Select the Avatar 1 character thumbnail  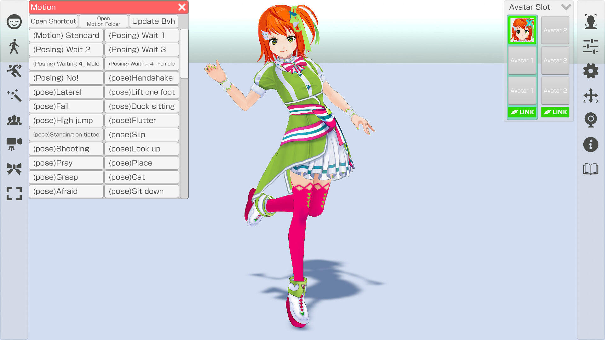tap(522, 30)
